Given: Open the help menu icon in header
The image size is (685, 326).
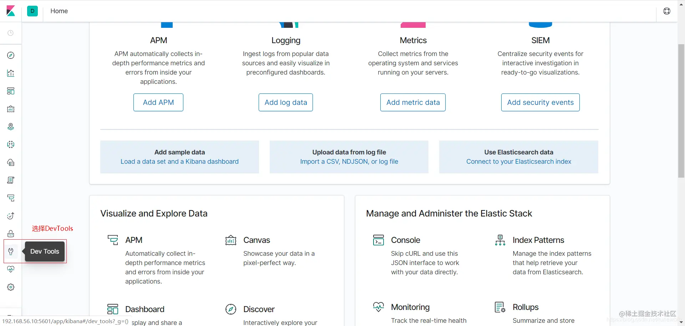Looking at the screenshot, I should click(x=666, y=11).
